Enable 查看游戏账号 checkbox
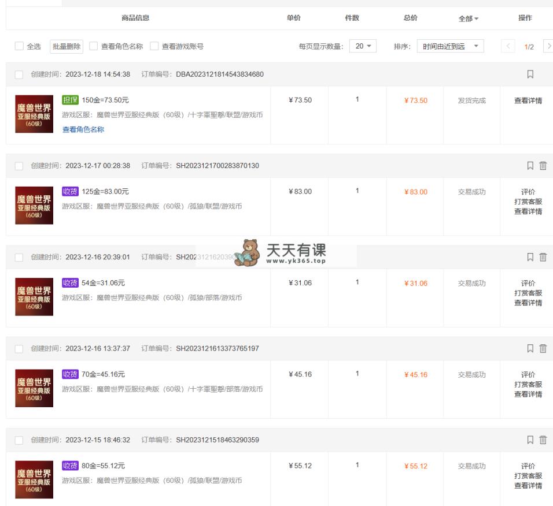 (154, 46)
